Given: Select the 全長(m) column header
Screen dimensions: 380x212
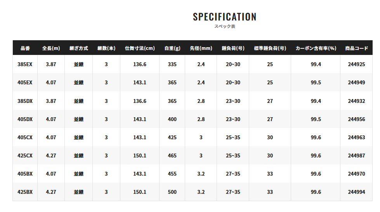Looking at the screenshot, I should pos(51,48).
